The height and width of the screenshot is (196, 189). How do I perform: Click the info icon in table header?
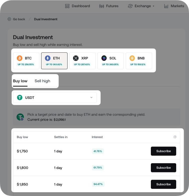click(x=175, y=137)
